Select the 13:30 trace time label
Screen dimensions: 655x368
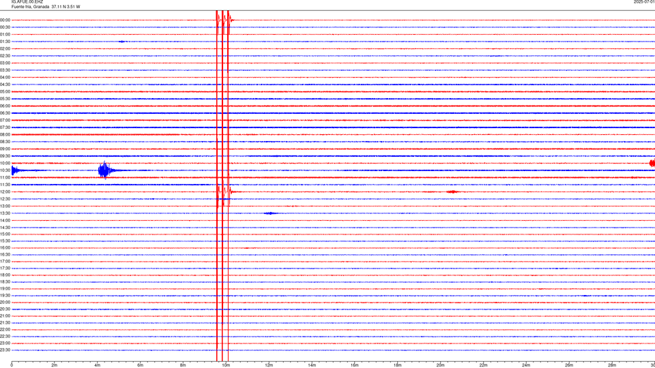pyautogui.click(x=5, y=213)
